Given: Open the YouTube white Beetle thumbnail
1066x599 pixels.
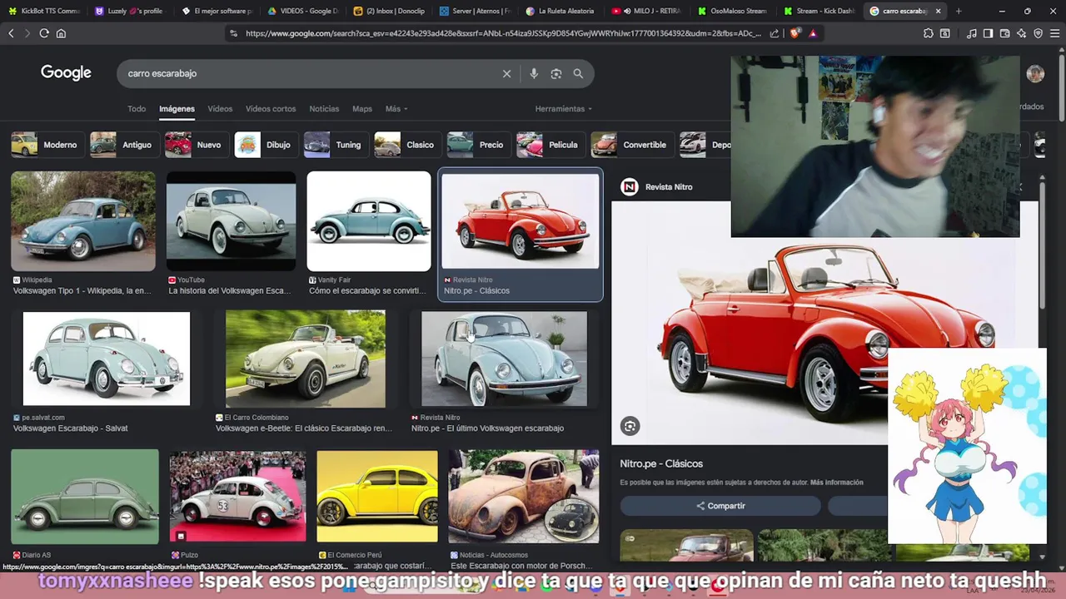Looking at the screenshot, I should (231, 221).
